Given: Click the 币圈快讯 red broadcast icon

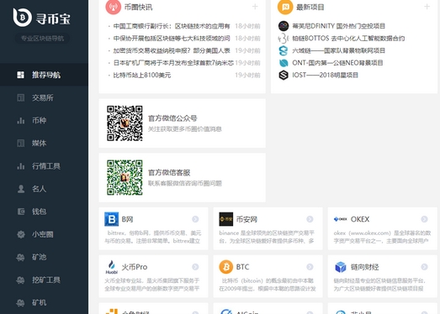Looking at the screenshot, I should [114, 7].
